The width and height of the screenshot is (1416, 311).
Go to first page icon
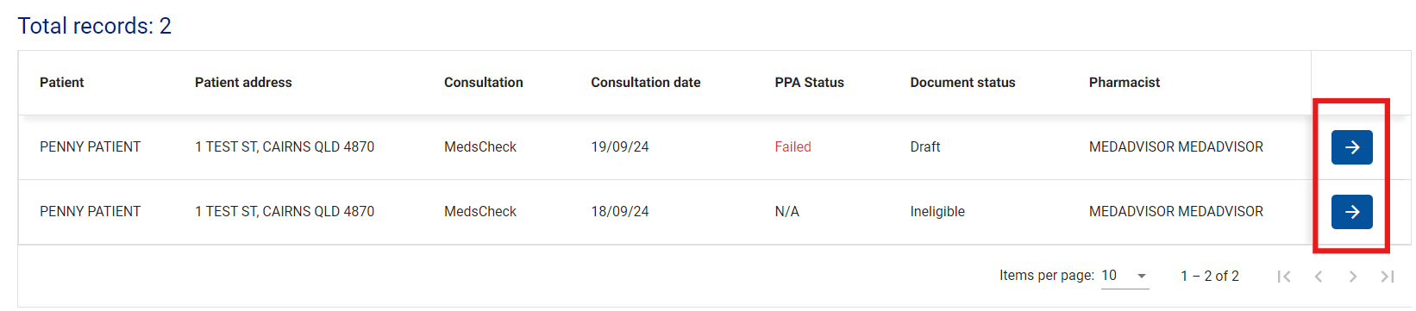point(1284,277)
